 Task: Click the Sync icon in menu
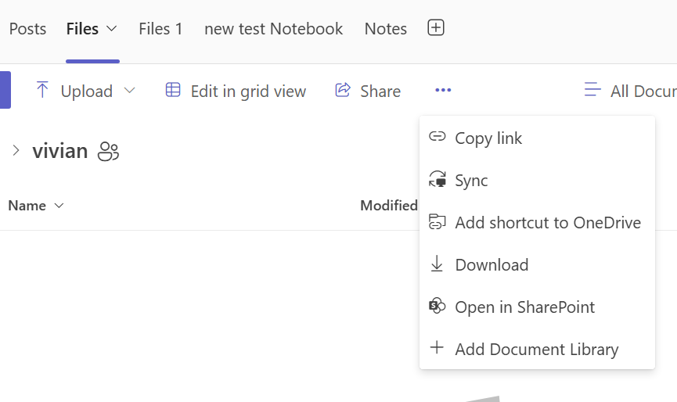point(437,181)
